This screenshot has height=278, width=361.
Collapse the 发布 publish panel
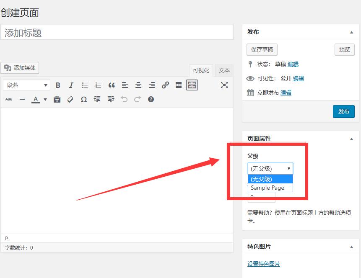(x=351, y=32)
